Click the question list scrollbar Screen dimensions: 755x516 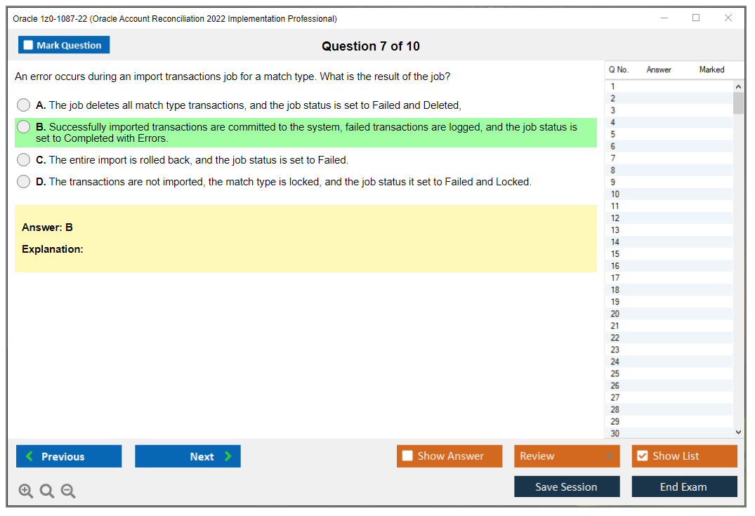(x=738, y=102)
